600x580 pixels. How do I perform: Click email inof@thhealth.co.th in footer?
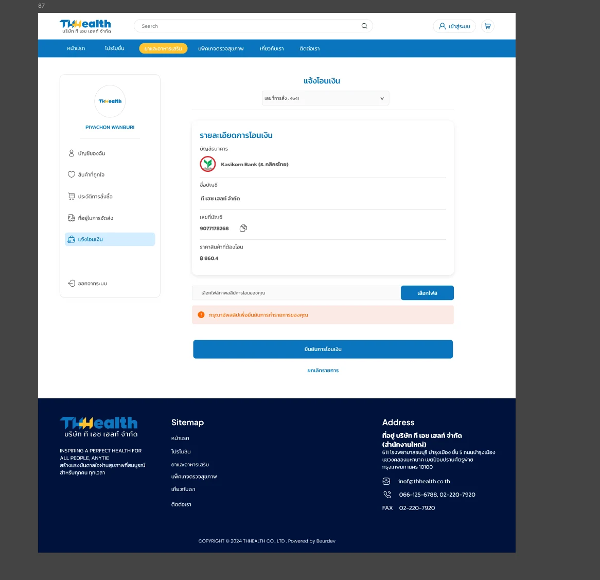tap(424, 481)
